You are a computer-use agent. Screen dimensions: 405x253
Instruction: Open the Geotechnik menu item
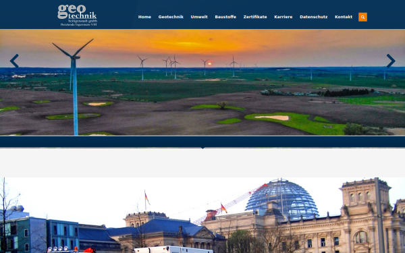171,17
